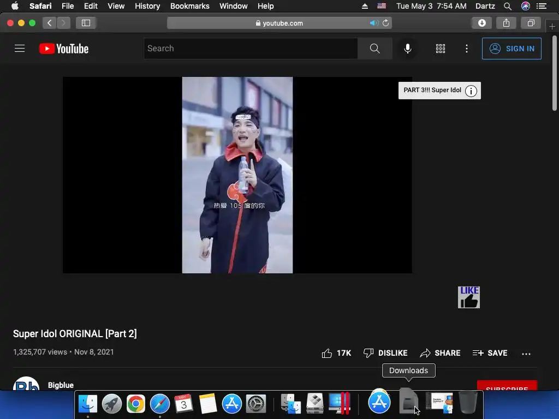The height and width of the screenshot is (419, 559).
Task: Open the Edit menu
Action: (91, 6)
